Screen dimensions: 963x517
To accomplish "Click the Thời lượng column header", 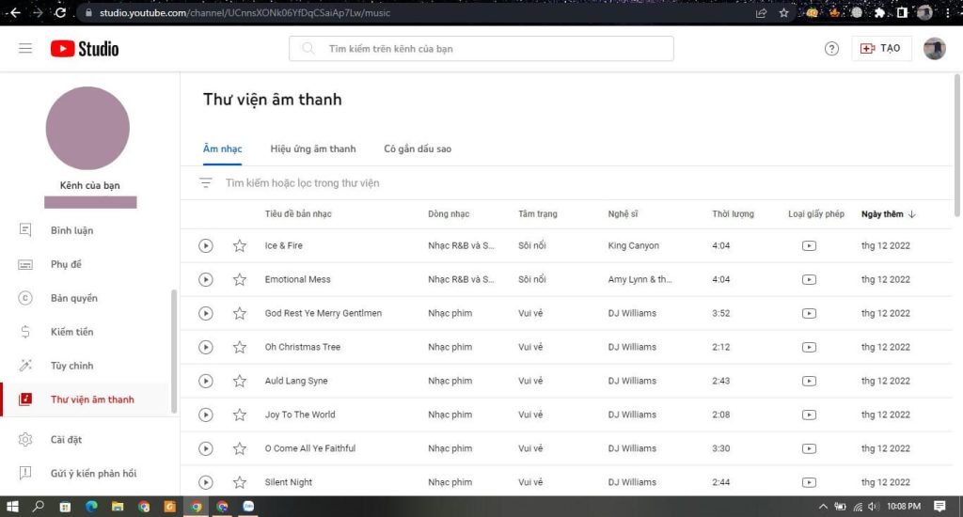I will click(733, 213).
